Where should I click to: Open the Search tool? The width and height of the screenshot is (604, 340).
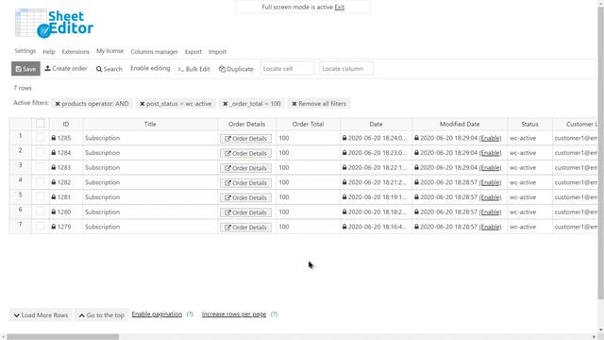coord(109,69)
